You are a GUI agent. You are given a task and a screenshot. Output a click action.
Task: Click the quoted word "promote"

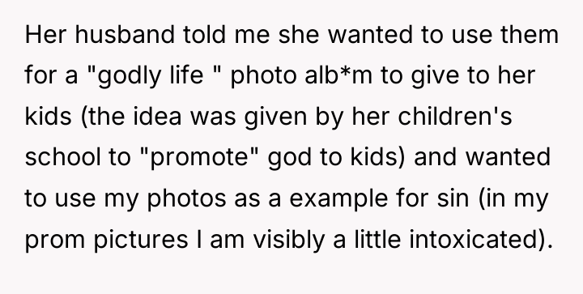tap(199, 158)
